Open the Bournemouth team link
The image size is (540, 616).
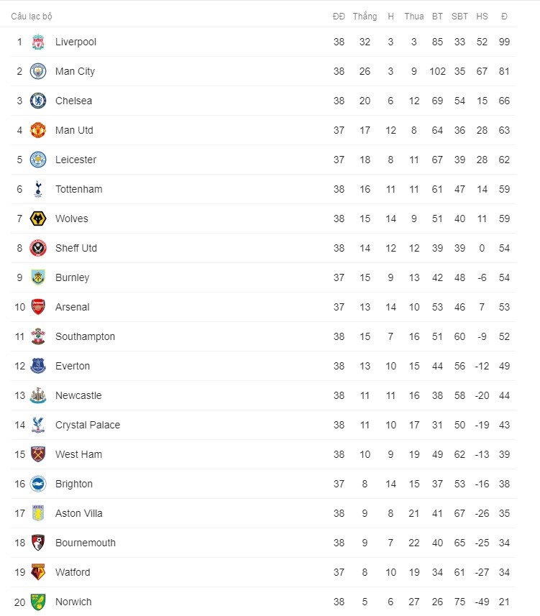point(86,543)
